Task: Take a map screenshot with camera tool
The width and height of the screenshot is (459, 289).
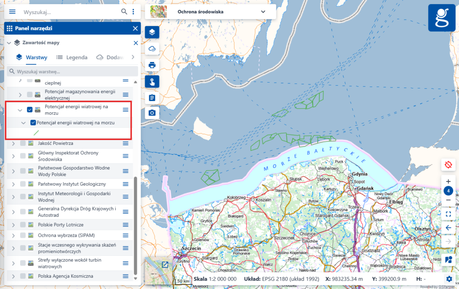Action: pyautogui.click(x=152, y=113)
